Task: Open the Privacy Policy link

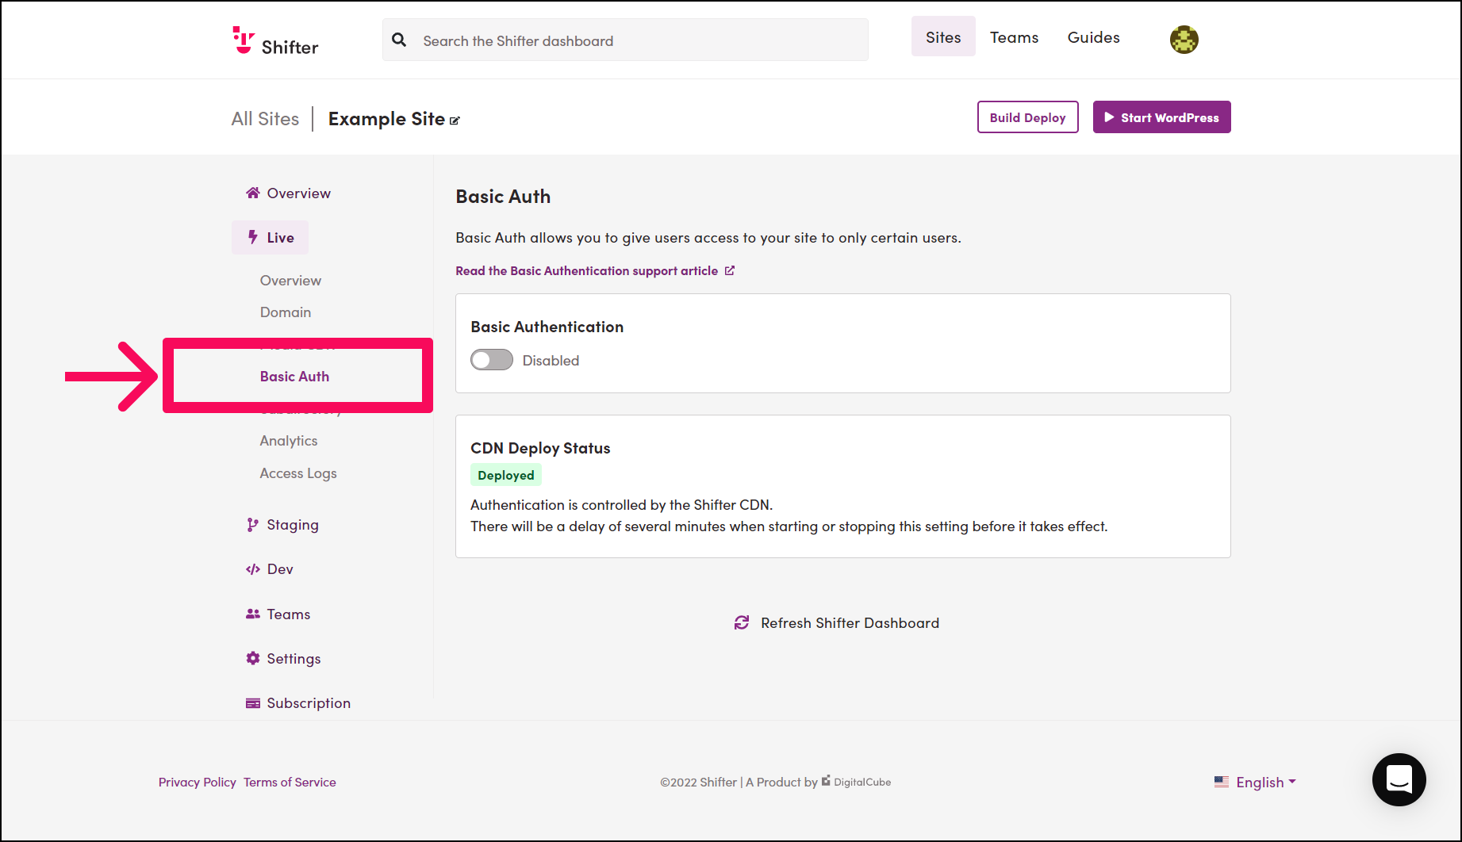Action: click(x=198, y=783)
